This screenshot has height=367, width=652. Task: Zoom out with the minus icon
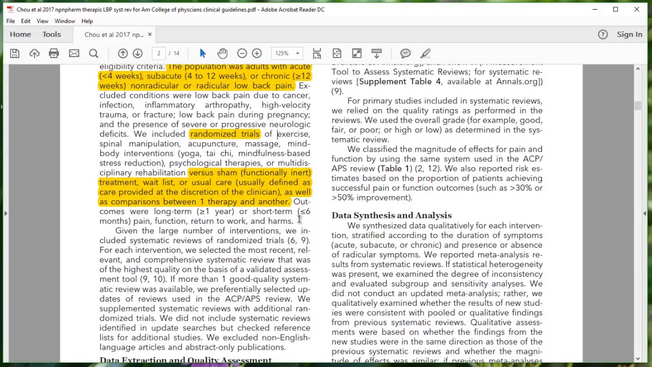[242, 54]
